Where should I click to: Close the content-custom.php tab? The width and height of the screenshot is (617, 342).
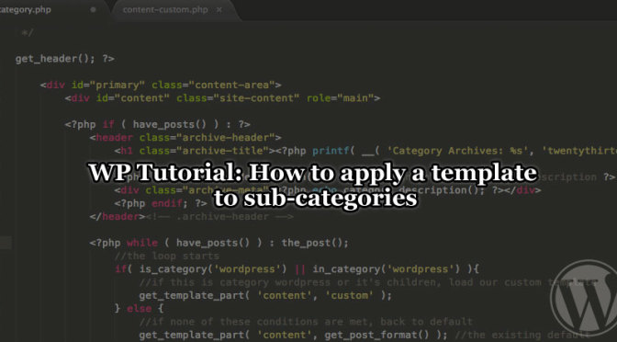coord(219,10)
